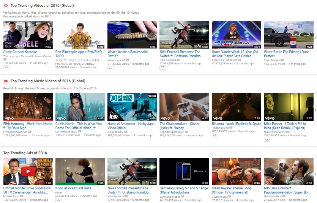The height and width of the screenshot is (203, 317).
Task: Click the rattlesnake rattle video thumbnail
Action: [x=132, y=35]
